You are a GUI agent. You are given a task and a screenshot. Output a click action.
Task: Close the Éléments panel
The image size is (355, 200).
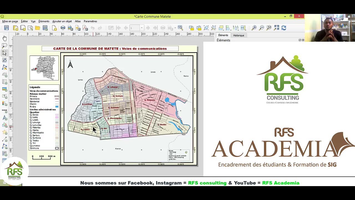coord(303,40)
